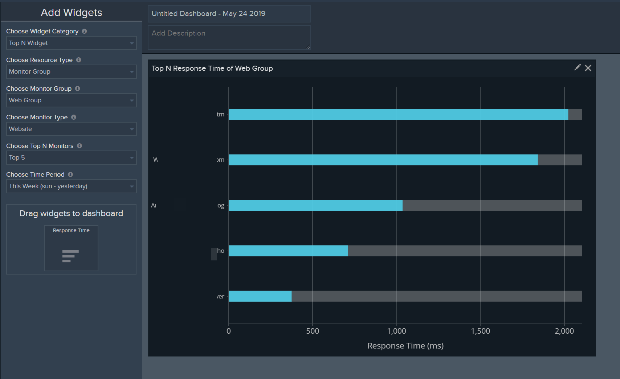Click the Response Time (ms) axis label
620x379 pixels.
pos(405,346)
